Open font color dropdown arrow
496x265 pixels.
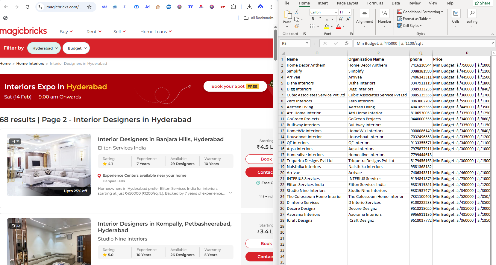tap(343, 26)
